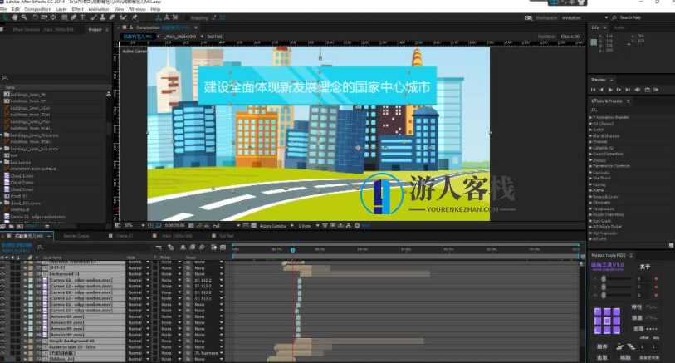Mute audio in Preview panel
Screen dimensions: 675x363
(x=638, y=90)
